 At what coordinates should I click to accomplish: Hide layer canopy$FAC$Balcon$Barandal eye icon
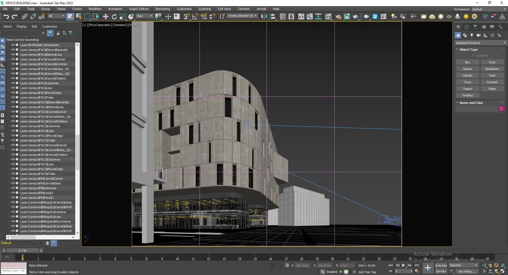pos(13,50)
